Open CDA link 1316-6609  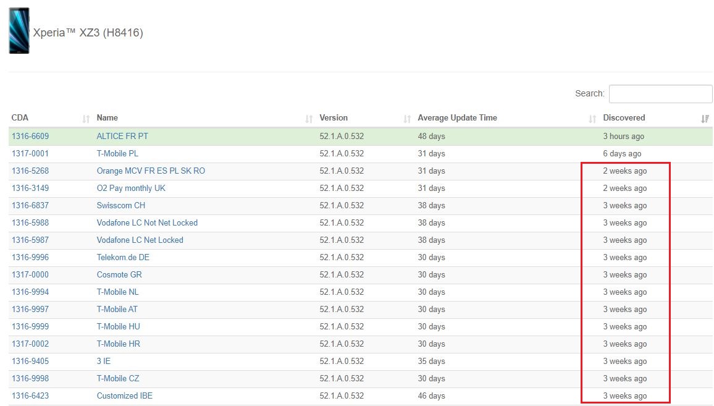pyautogui.click(x=30, y=136)
